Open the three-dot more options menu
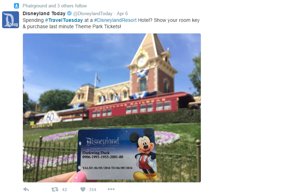This screenshot has height=195, width=289. click(111, 189)
